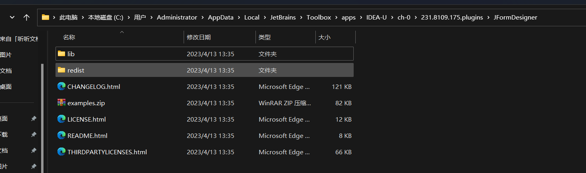Open the lib folder icon
Viewport: 586px width, 173px height.
(61, 54)
